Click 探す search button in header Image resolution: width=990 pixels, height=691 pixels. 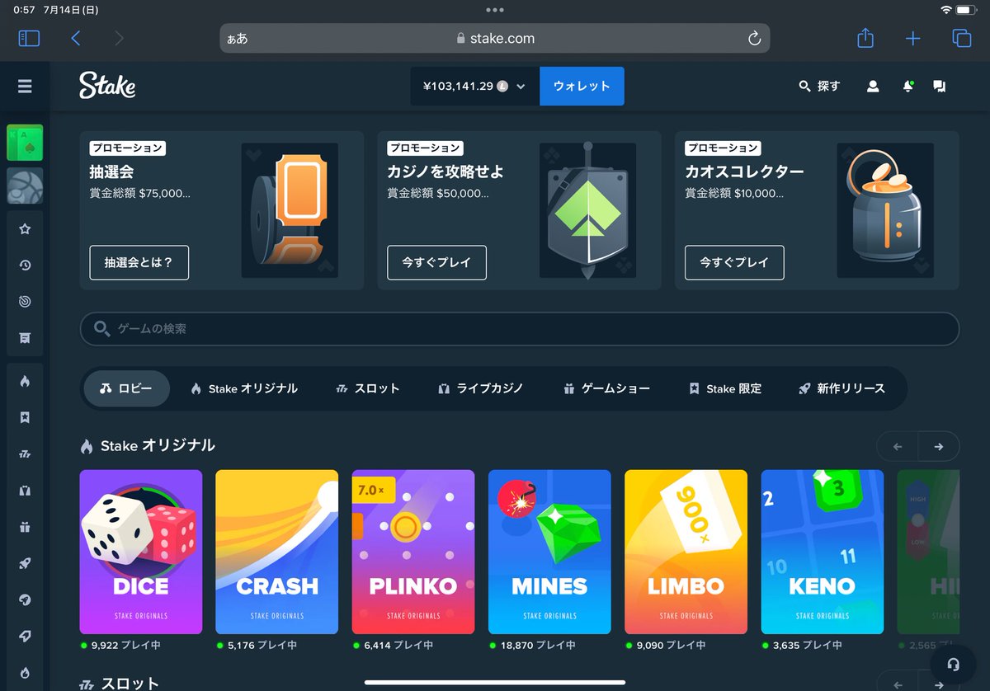[819, 86]
